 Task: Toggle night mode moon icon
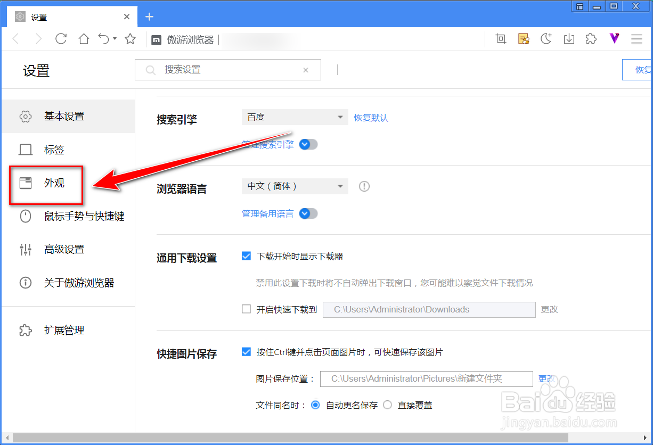tap(546, 39)
